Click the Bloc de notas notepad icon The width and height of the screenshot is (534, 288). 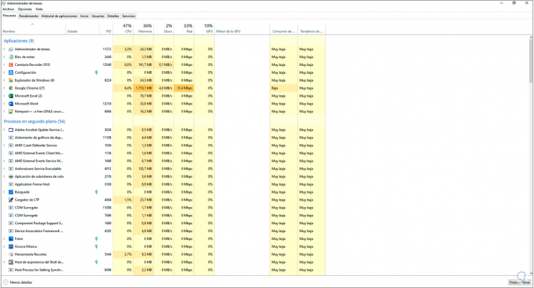[11, 57]
